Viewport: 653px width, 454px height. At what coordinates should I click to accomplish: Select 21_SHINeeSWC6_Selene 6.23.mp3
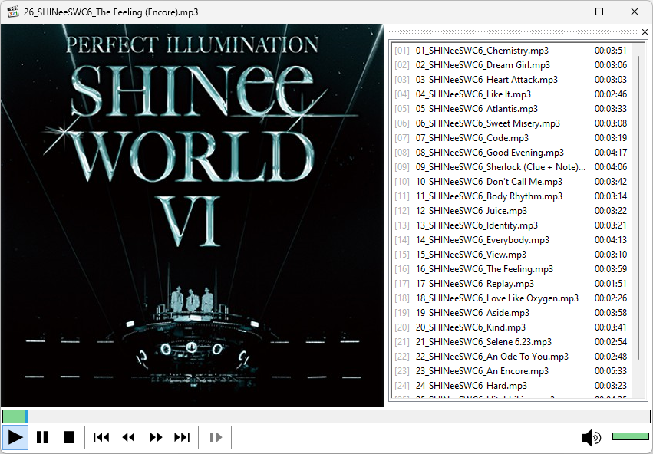512,341
